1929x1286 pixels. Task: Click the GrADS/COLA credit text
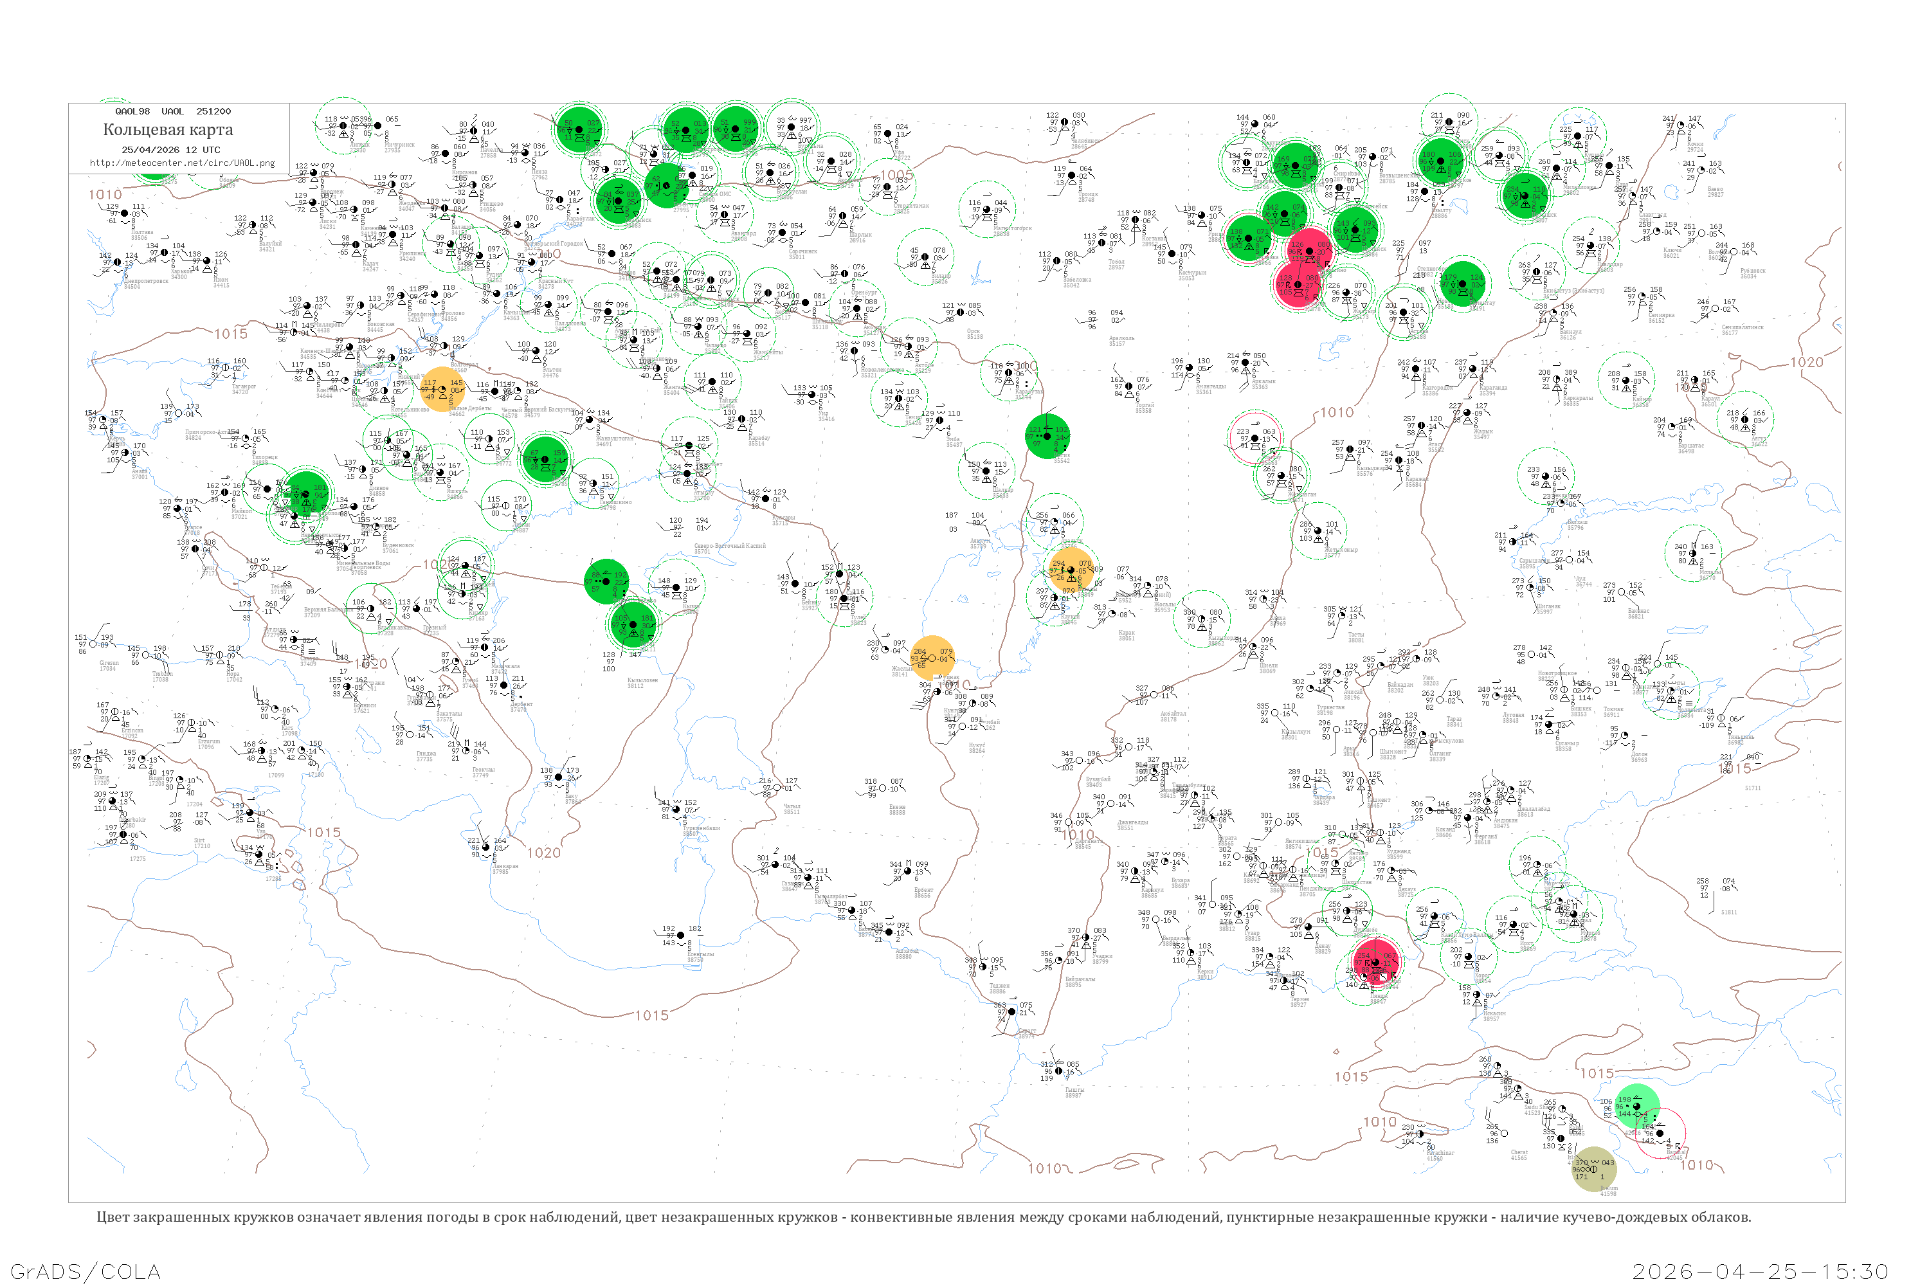tap(86, 1271)
